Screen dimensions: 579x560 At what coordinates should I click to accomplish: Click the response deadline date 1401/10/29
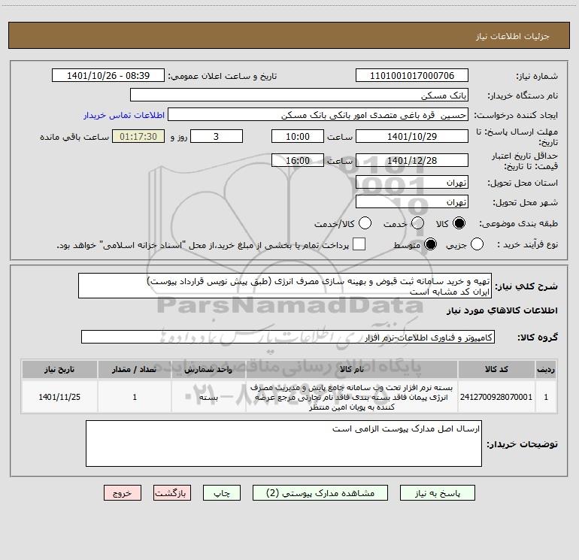(412, 137)
